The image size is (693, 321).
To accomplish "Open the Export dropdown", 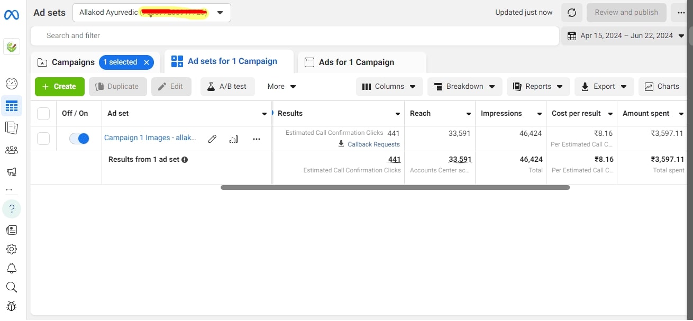I will [604, 87].
